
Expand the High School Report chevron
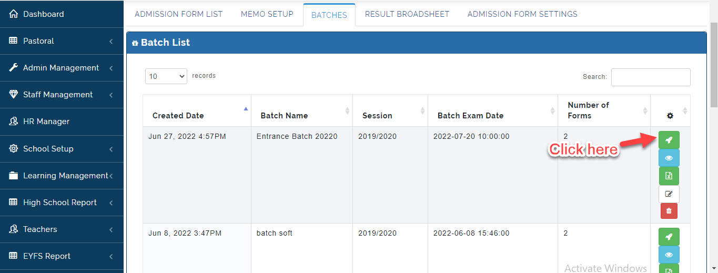[x=111, y=203]
